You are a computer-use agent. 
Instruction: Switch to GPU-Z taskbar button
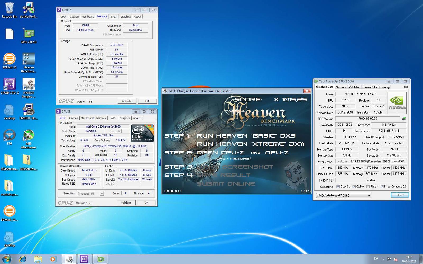[x=100, y=259]
